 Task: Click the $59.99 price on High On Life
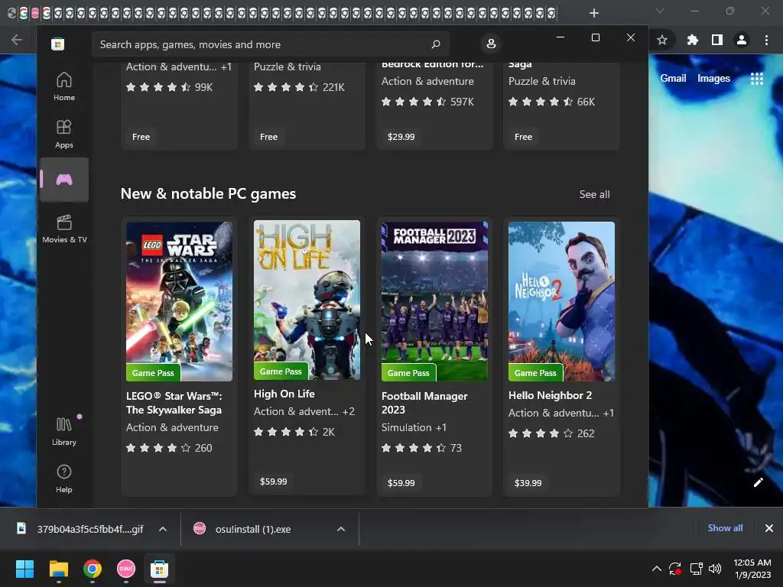(x=274, y=482)
